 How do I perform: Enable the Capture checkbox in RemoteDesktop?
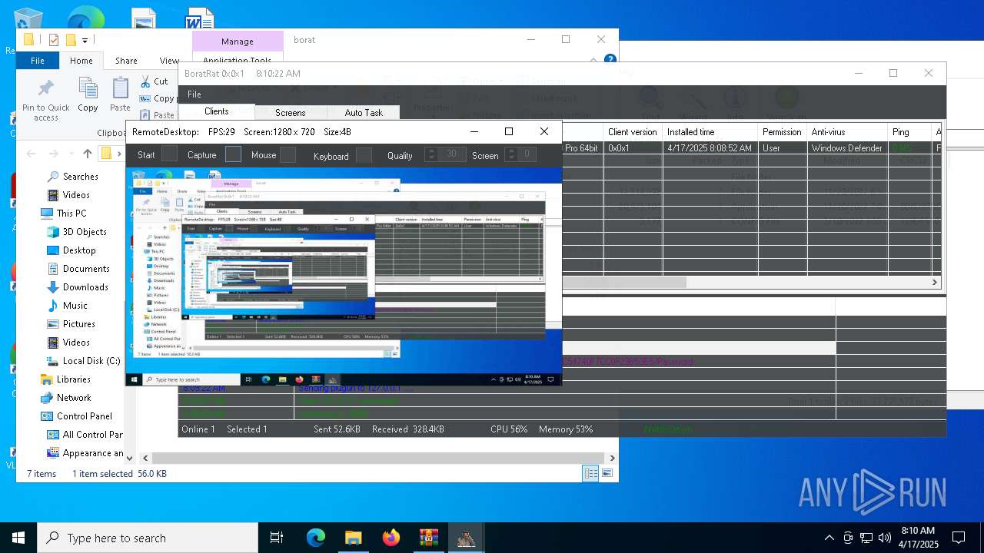[233, 154]
